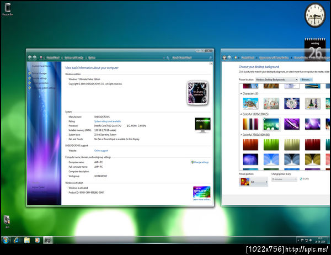The width and height of the screenshot is (331, 255).
Task: Click the Action Center flag tray icon
Action: tap(302, 240)
